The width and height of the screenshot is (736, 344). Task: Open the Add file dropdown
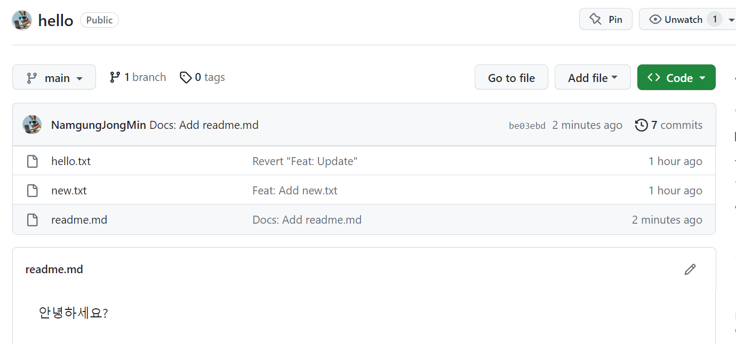pos(592,78)
